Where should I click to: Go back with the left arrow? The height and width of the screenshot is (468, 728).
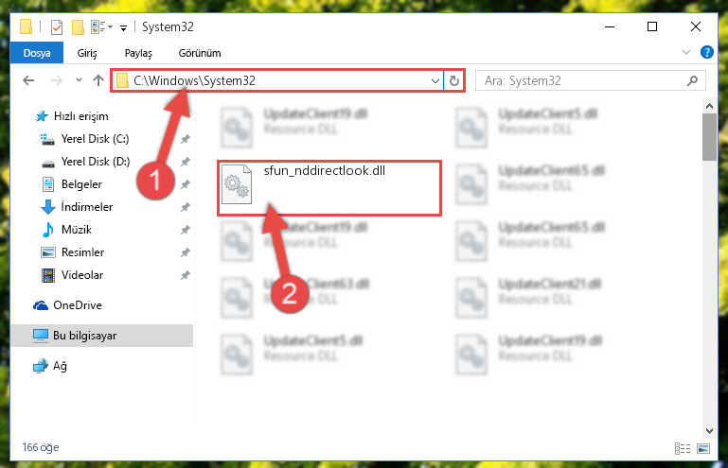pyautogui.click(x=28, y=80)
